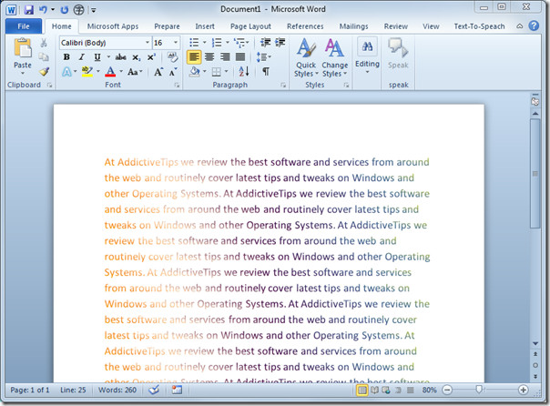Open the Editing group dropdown
Screen dimensions: 550x406
367,56
